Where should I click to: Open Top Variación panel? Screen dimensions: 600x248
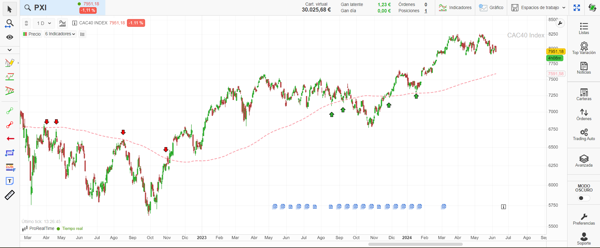pos(584,48)
